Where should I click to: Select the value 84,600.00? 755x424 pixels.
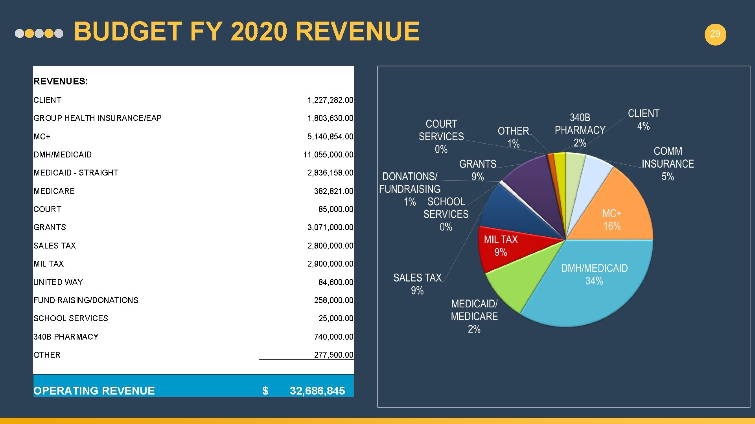tap(336, 282)
